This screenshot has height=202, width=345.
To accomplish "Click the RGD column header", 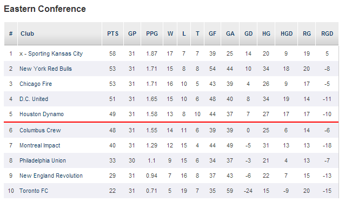I will click(327, 33).
